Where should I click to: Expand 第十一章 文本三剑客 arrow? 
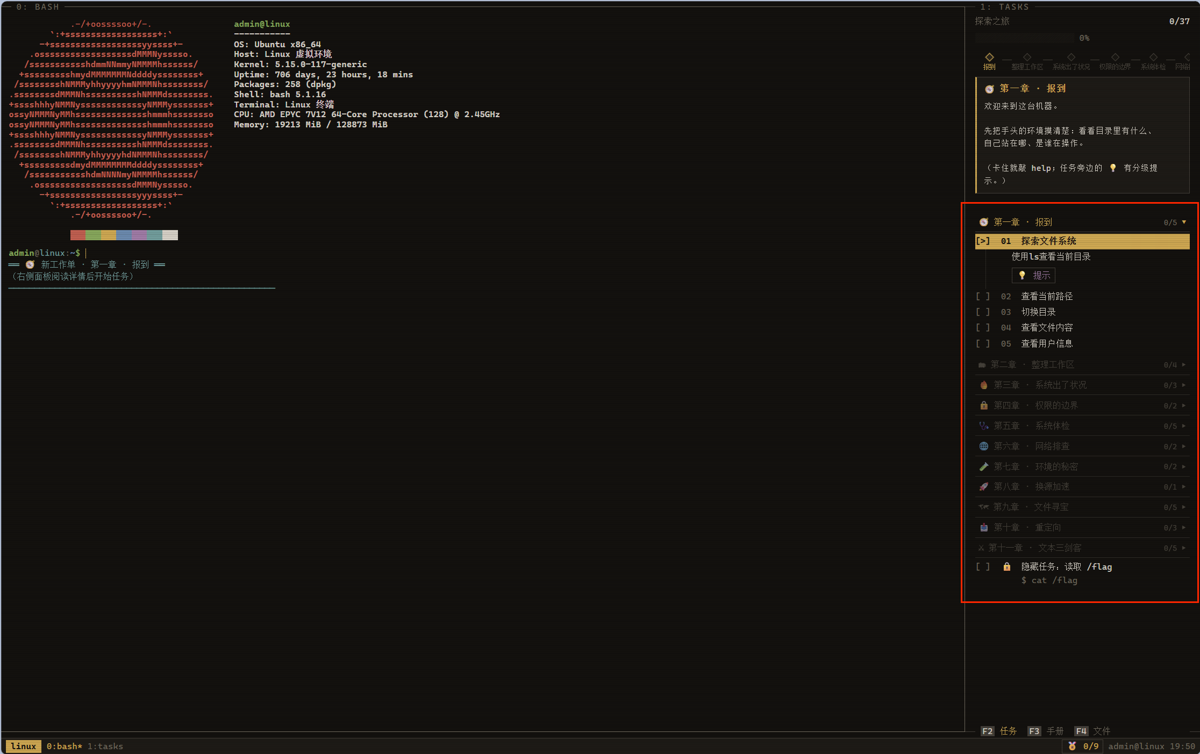1184,548
